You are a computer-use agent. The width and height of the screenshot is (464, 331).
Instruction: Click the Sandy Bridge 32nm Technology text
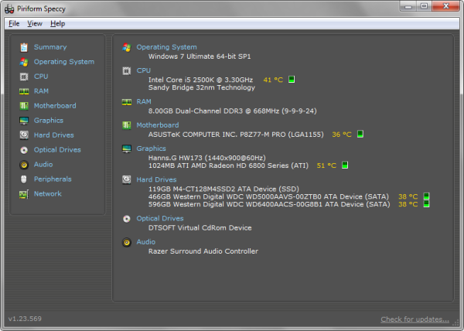pos(202,88)
